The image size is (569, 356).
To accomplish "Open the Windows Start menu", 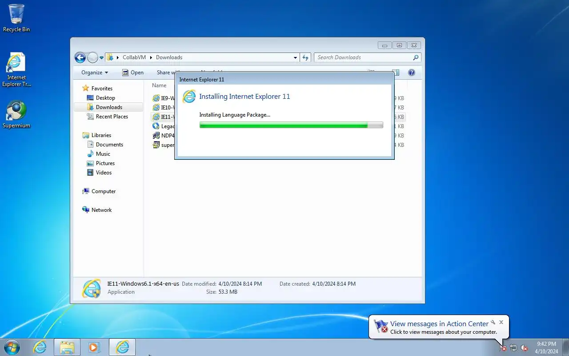I will click(12, 347).
